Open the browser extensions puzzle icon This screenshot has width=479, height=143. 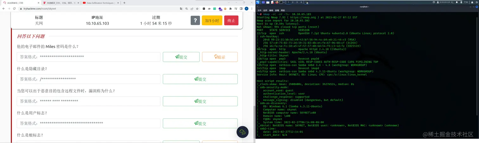pos(230,9)
